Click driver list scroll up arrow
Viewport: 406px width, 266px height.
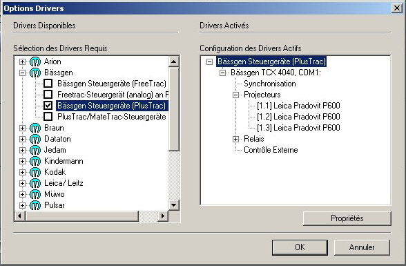pyautogui.click(x=173, y=61)
